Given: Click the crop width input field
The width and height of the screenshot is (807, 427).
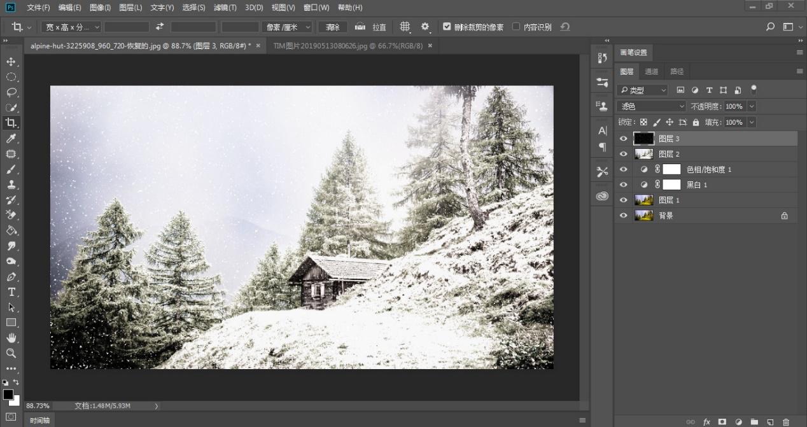Looking at the screenshot, I should point(127,27).
